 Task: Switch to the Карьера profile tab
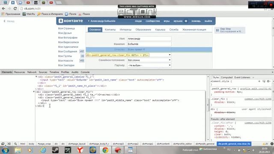click(x=160, y=30)
